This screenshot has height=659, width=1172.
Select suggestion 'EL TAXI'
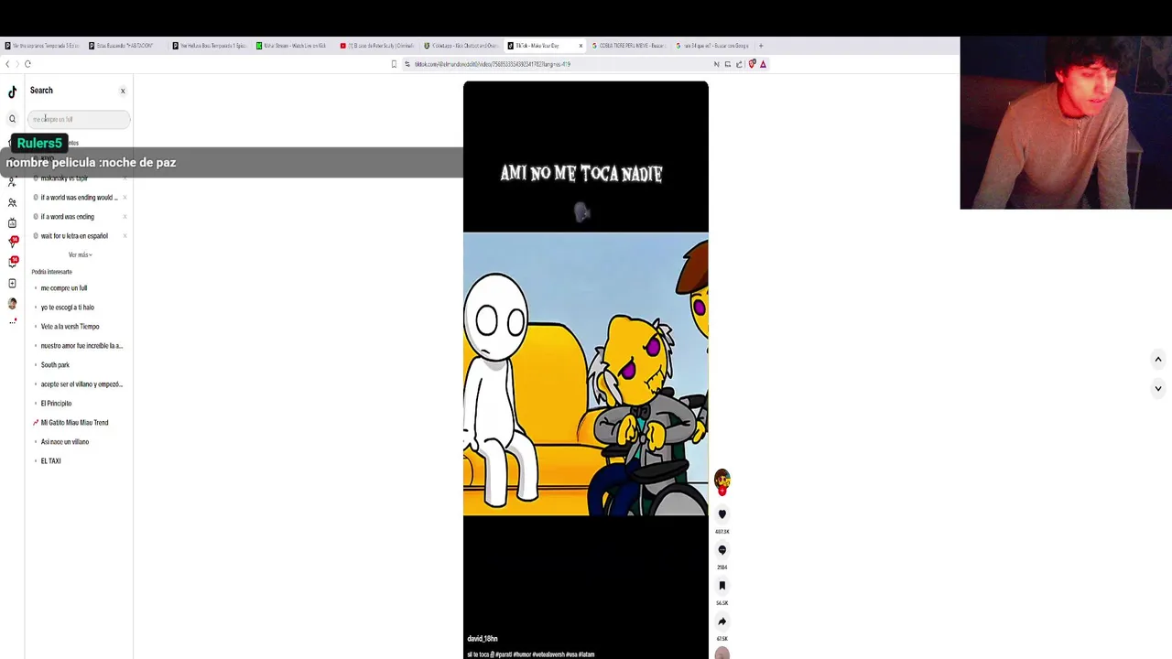[50, 461]
